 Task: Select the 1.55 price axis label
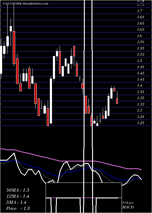click(140, 48)
